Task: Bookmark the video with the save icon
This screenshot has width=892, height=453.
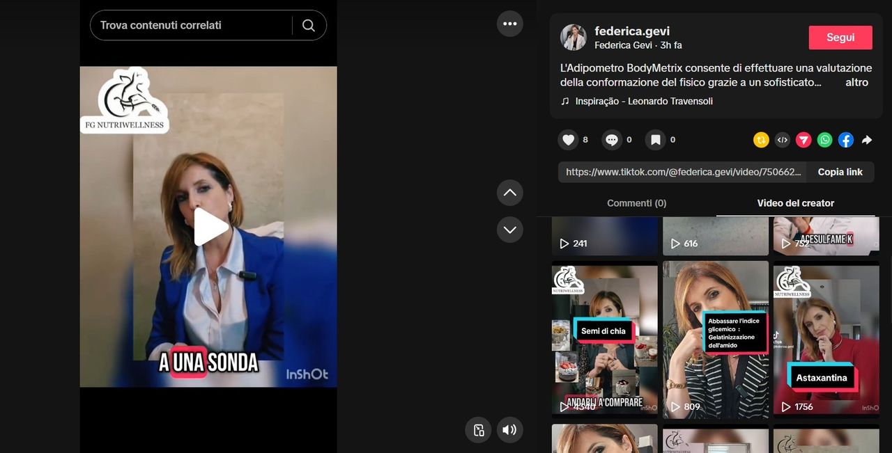Action: (x=655, y=140)
